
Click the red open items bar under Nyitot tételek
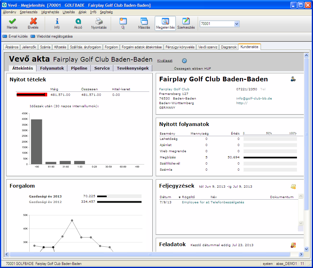[x=32, y=95]
